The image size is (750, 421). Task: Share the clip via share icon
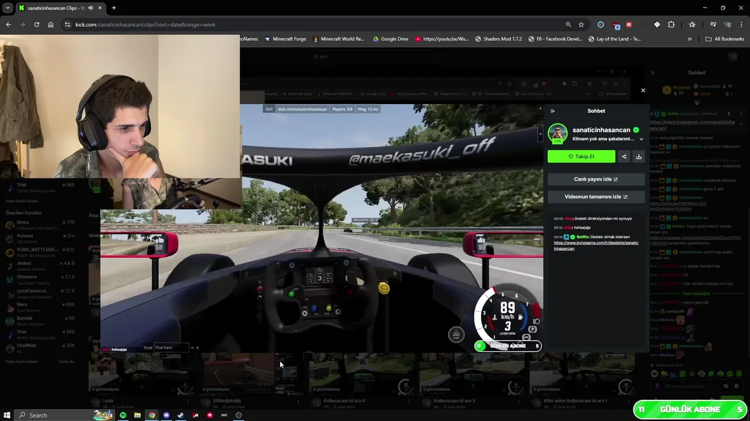(624, 157)
